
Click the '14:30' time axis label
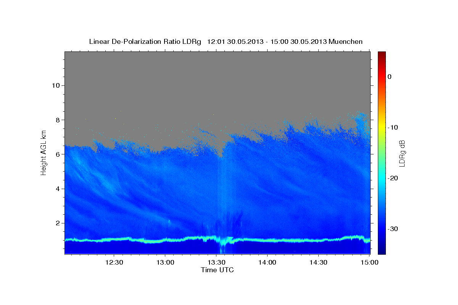tap(318, 263)
